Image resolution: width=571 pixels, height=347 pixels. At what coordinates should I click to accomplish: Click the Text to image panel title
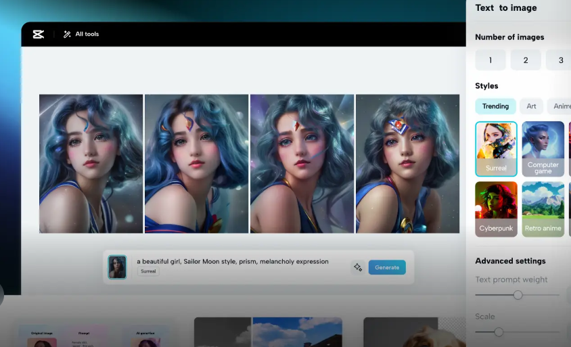pyautogui.click(x=506, y=8)
